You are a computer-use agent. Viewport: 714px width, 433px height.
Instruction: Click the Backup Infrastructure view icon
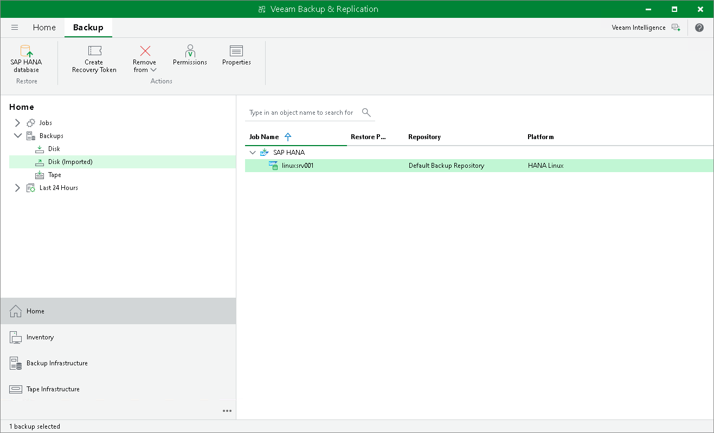click(x=16, y=363)
